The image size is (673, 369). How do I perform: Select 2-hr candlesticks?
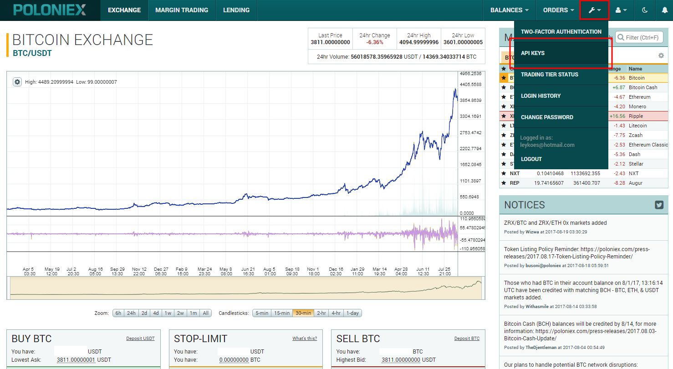[321, 313]
